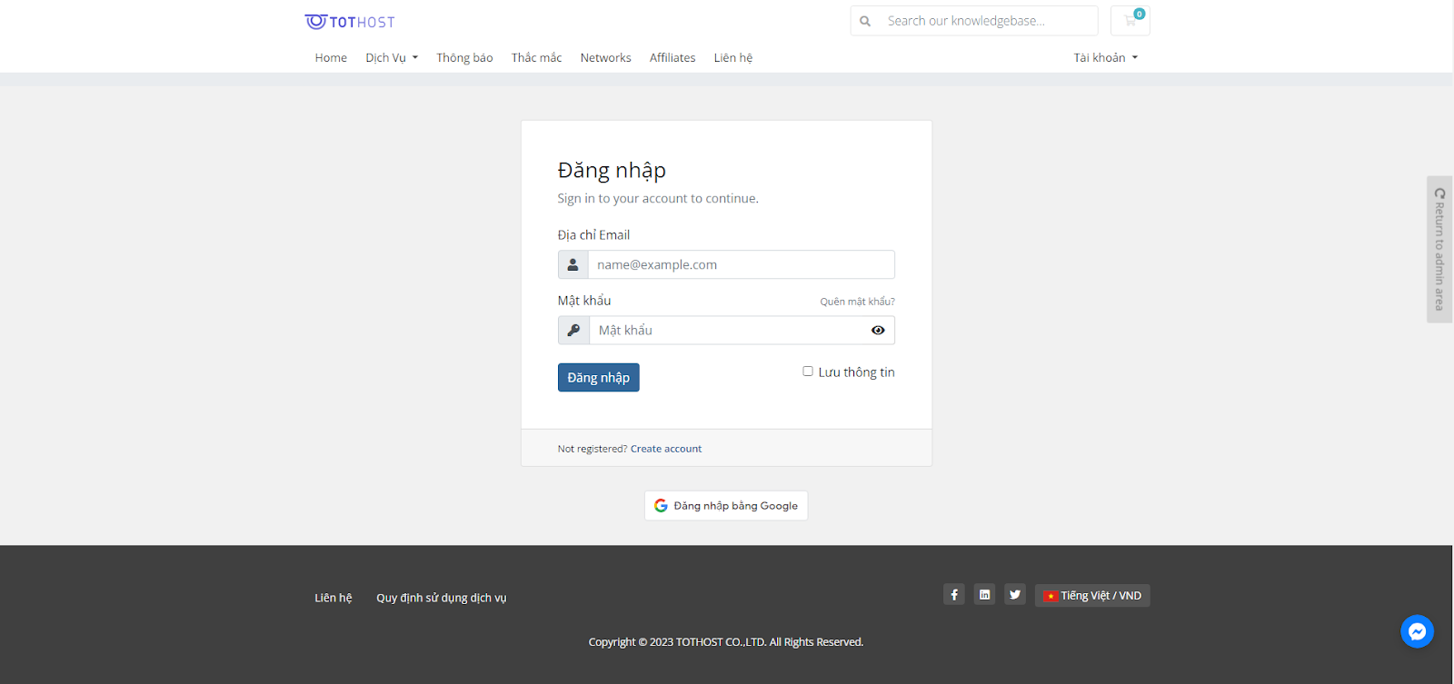The width and height of the screenshot is (1454, 684).
Task: Click the search magnifier icon
Action: [865, 21]
